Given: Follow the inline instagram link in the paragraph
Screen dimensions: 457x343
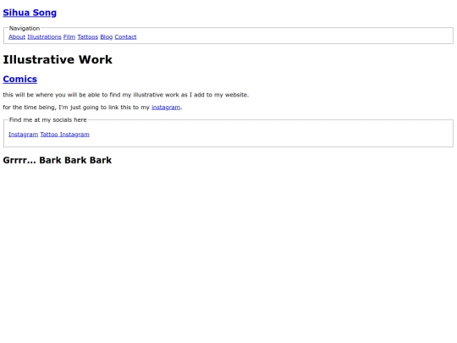Looking at the screenshot, I should [x=166, y=108].
